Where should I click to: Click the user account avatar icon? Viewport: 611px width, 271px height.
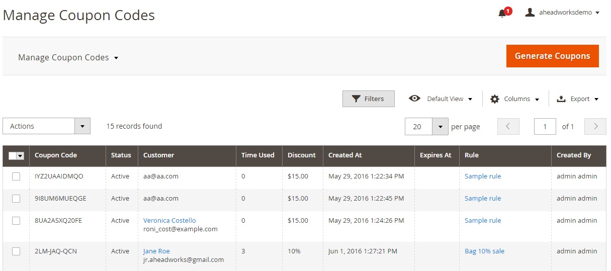(530, 13)
